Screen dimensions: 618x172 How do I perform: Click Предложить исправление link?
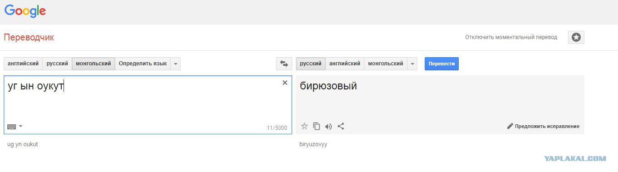(547, 126)
